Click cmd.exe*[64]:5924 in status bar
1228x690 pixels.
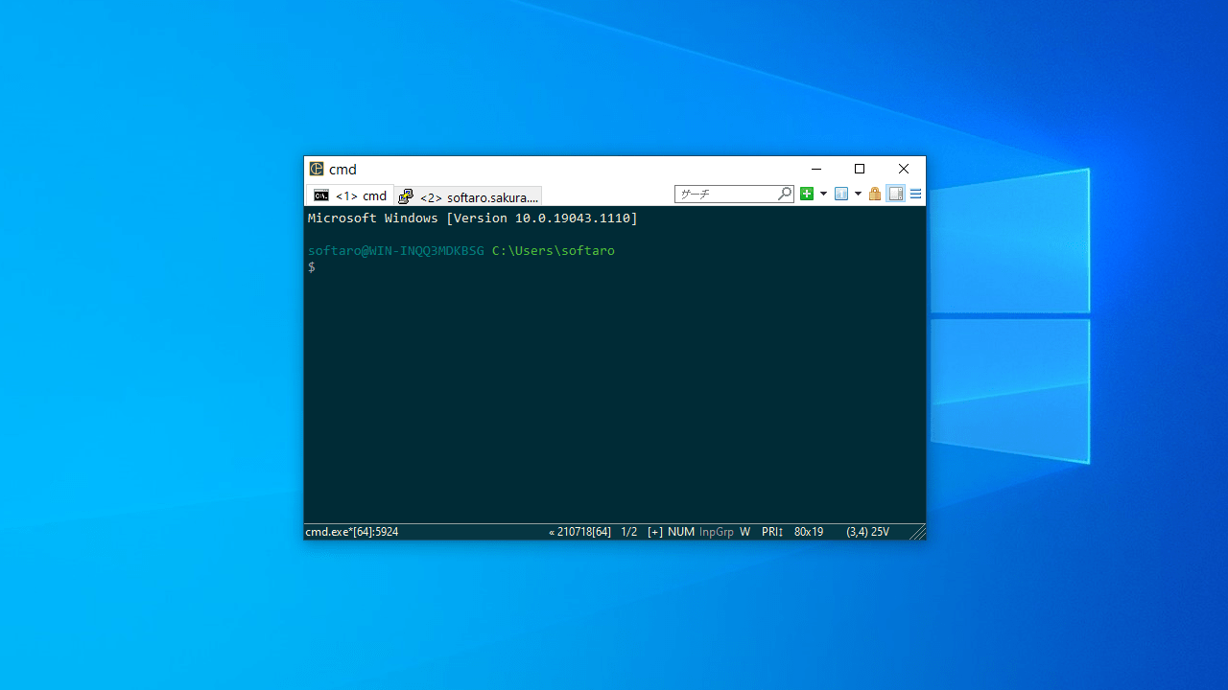(352, 532)
